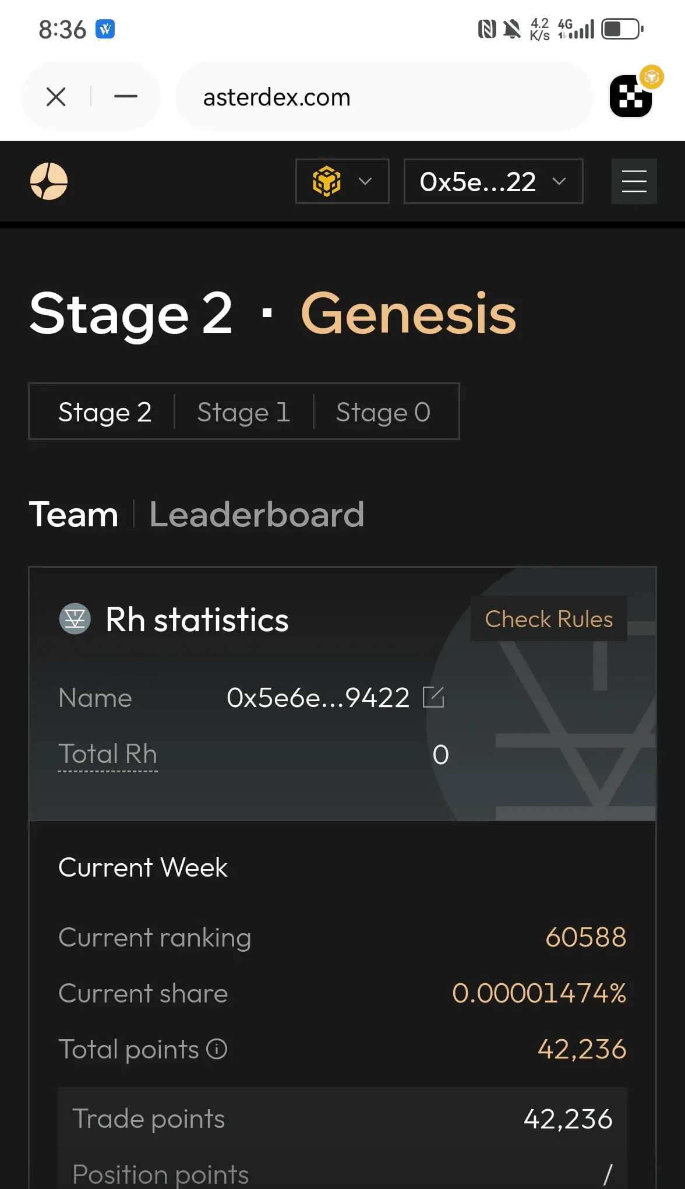The width and height of the screenshot is (685, 1189).
Task: Tap the Aster logo icon
Action: pyautogui.click(x=49, y=181)
